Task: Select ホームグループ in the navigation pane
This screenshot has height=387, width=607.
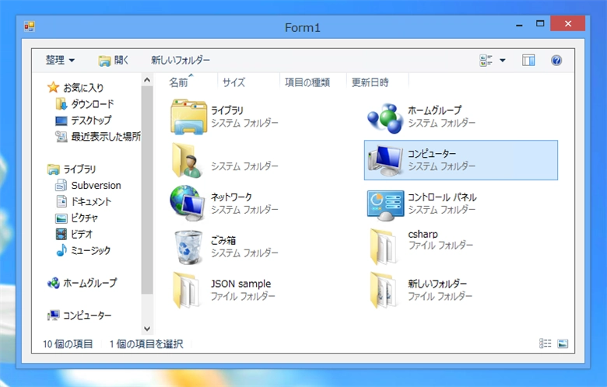Action: click(x=89, y=283)
